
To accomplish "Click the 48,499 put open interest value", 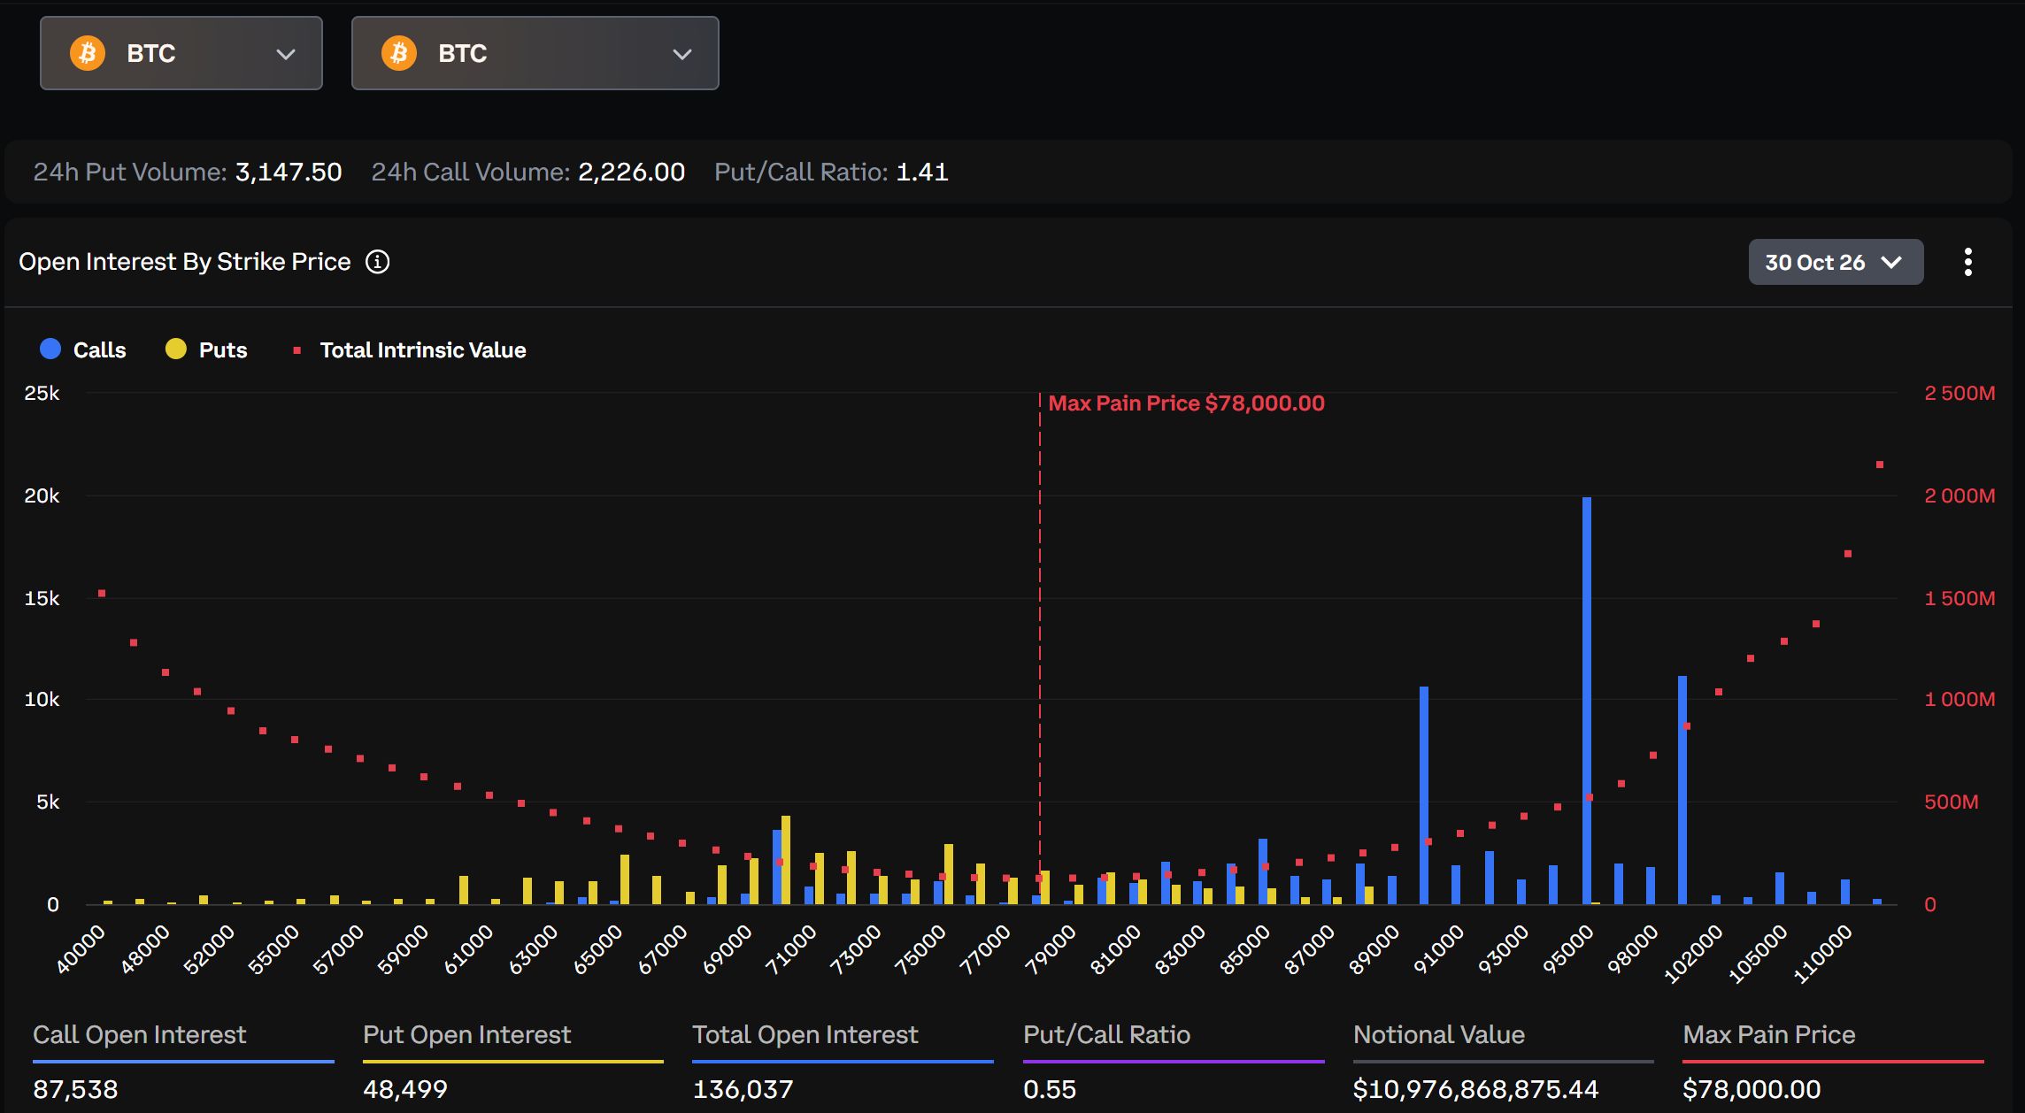I will pos(405,1089).
